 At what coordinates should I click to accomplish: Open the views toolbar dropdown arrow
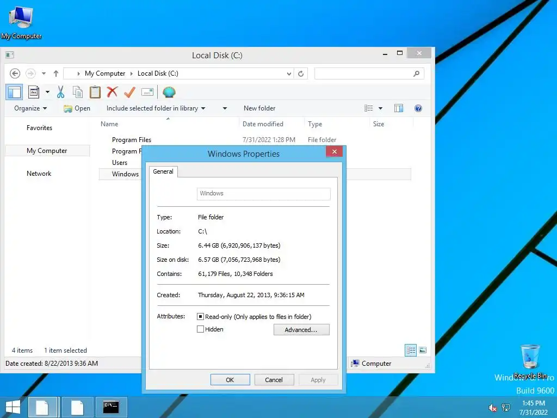click(47, 93)
